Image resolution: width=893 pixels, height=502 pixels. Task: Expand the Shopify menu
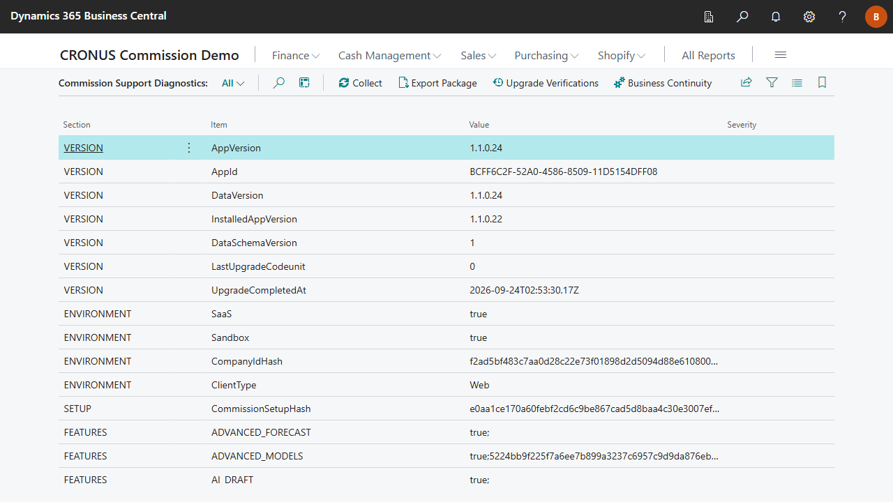(x=622, y=55)
